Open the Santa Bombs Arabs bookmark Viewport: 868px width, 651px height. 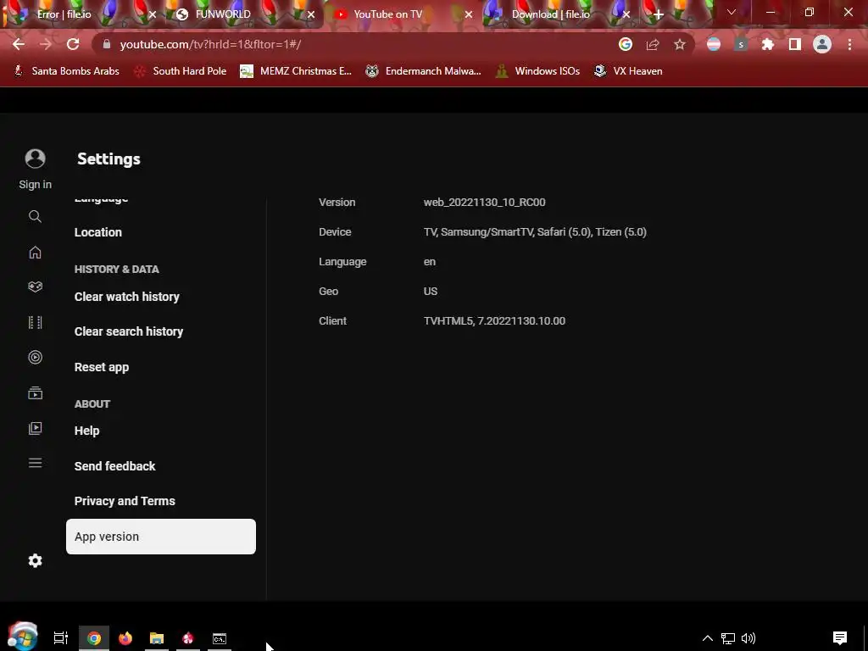66,71
